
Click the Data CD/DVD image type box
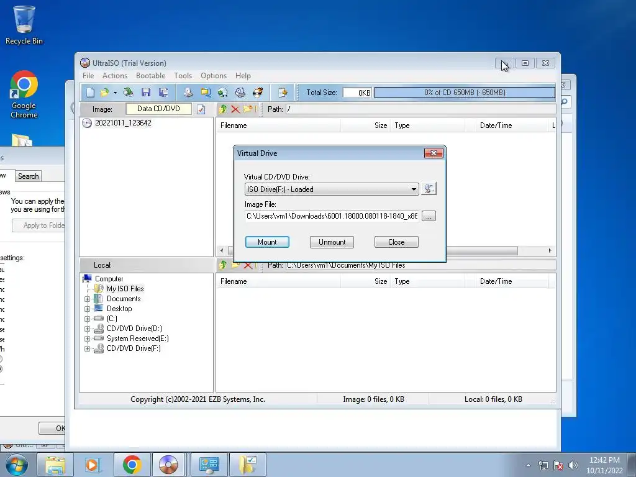coord(158,109)
